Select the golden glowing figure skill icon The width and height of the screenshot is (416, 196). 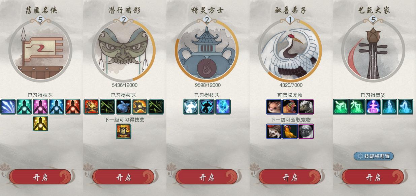pyautogui.click(x=40, y=123)
